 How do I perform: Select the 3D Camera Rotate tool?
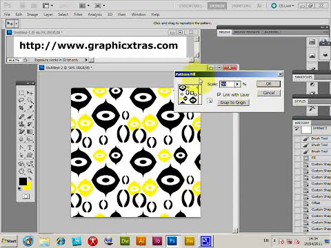30,164
